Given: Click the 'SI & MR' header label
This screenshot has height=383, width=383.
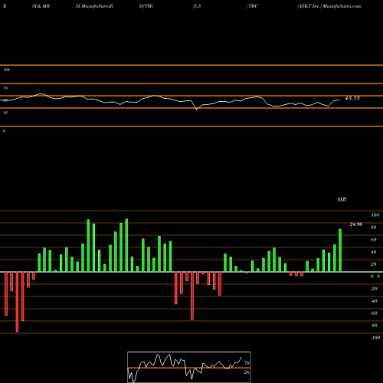Looking at the screenshot, I should 41,6.
